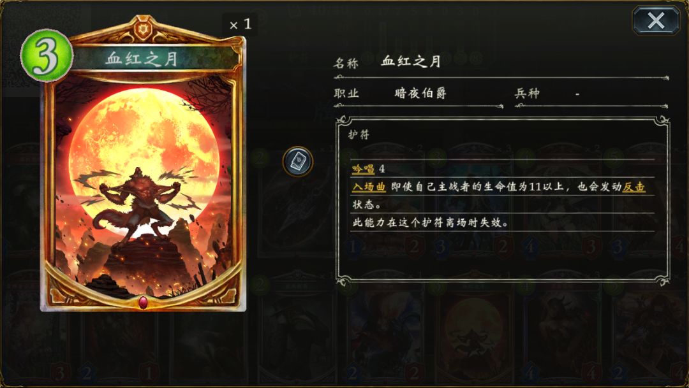Open the 反击 keyword link
This screenshot has height=388, width=689.
click(x=634, y=187)
